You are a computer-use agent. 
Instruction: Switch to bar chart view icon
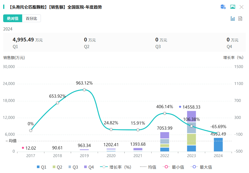[233, 18]
